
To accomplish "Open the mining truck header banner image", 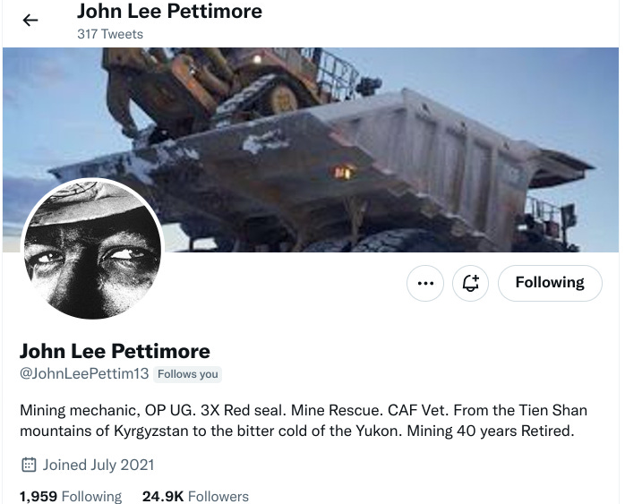I will click(311, 149).
